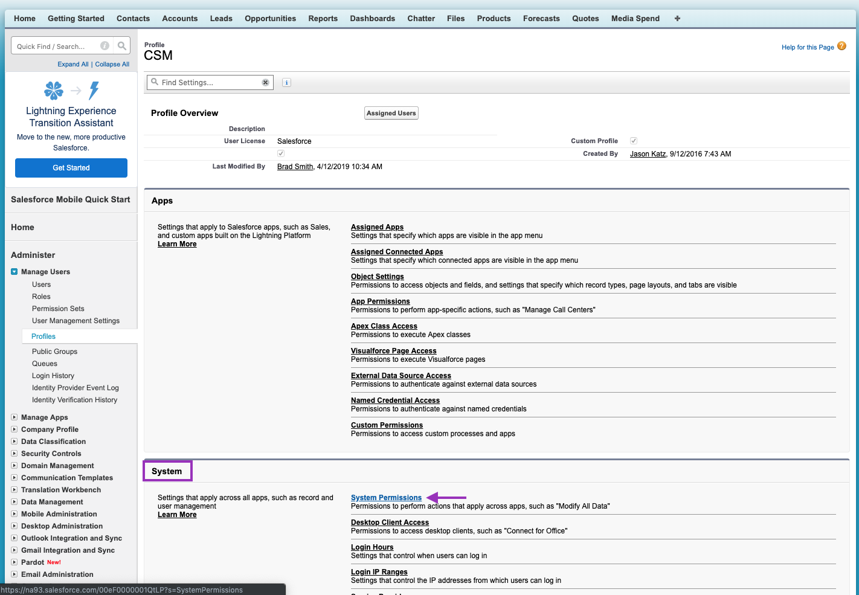This screenshot has width=859, height=595.
Task: Click the Jason Katz user link
Action: coord(648,154)
